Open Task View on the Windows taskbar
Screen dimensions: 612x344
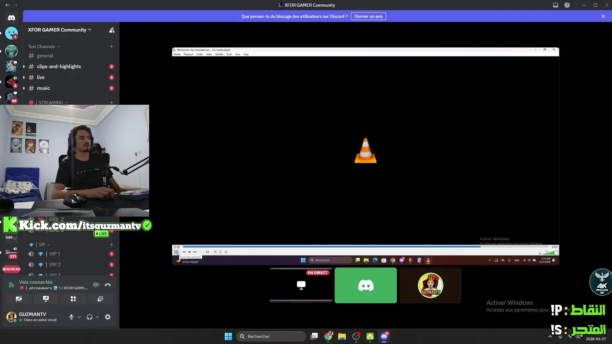point(314,336)
